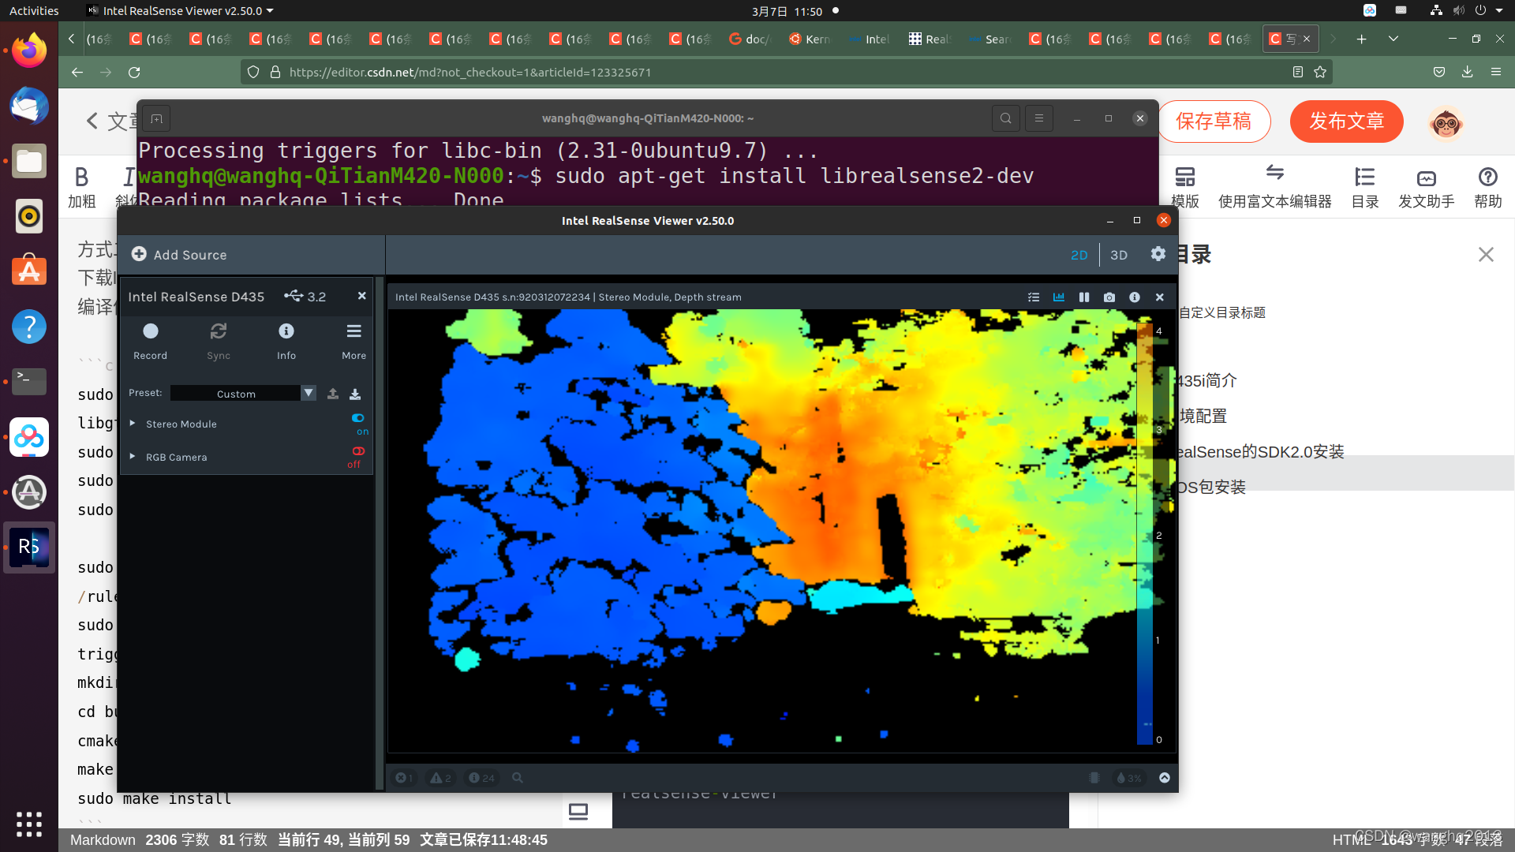Toggle bold 加粗 in CSDN editor
The width and height of the screenshot is (1515, 852).
(81, 188)
